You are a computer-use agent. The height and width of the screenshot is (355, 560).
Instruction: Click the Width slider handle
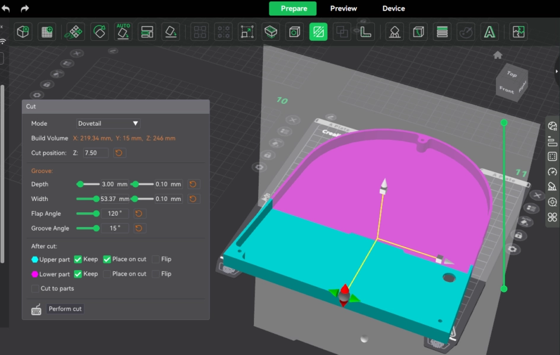coord(96,199)
